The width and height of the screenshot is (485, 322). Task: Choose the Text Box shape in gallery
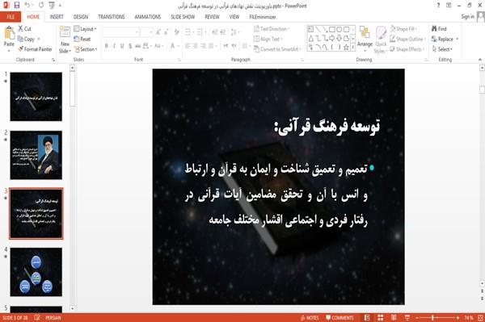[310, 29]
